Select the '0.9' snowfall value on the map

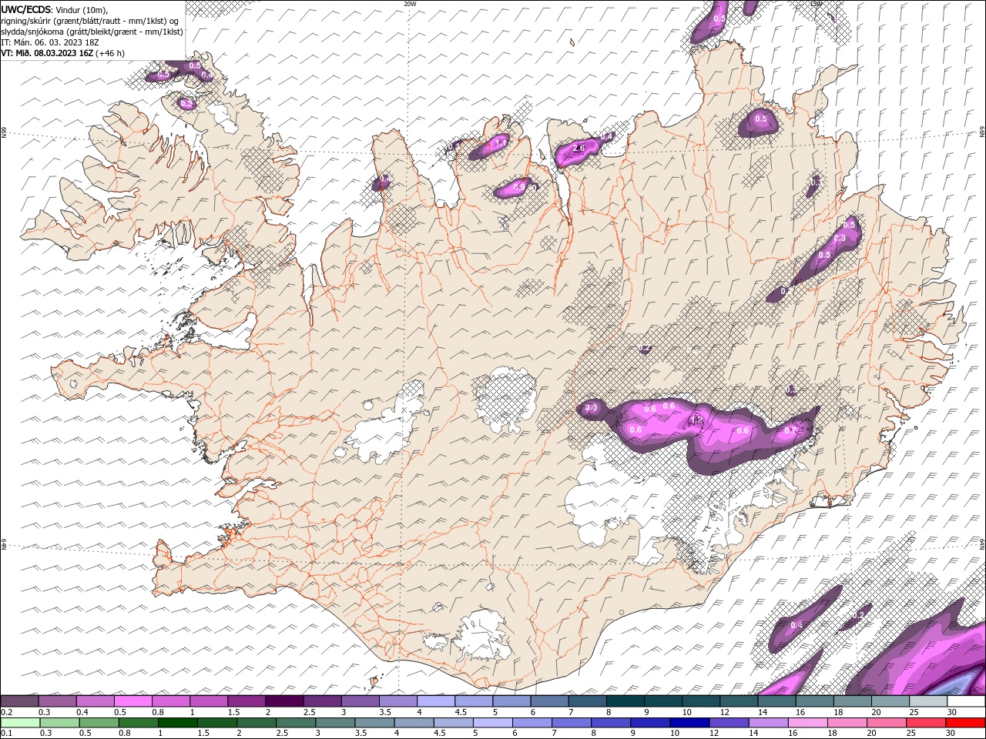tap(518, 186)
